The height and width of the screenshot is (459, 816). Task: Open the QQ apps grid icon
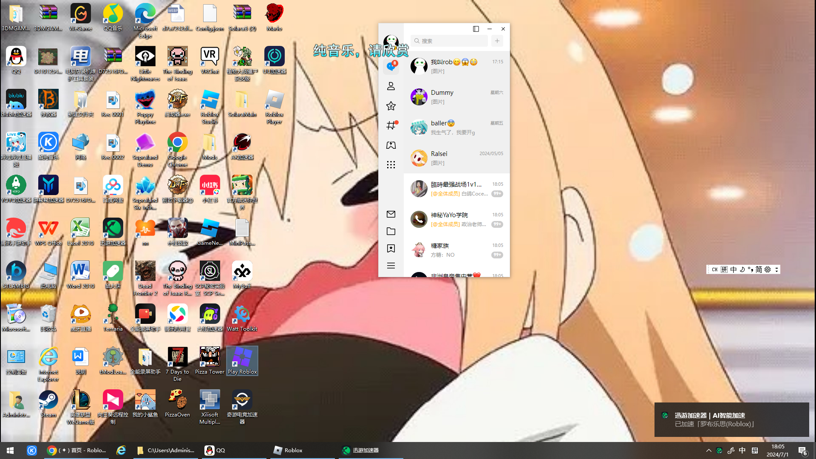click(x=391, y=165)
